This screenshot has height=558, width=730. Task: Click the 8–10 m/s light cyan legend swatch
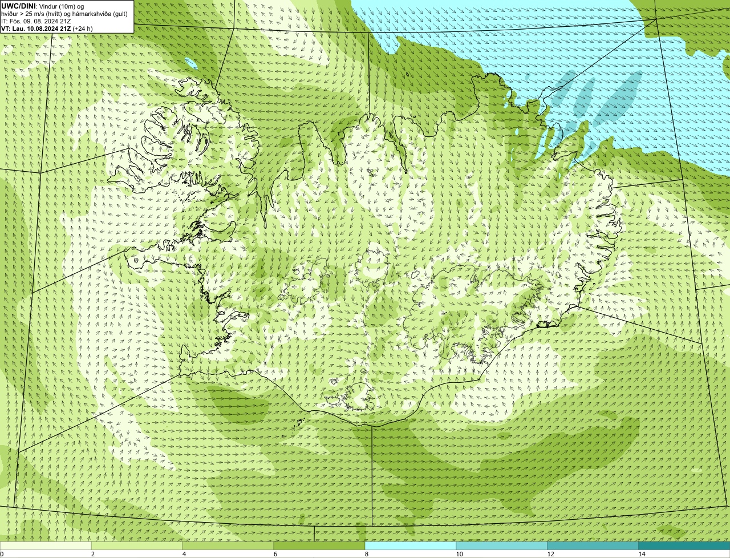(411, 545)
